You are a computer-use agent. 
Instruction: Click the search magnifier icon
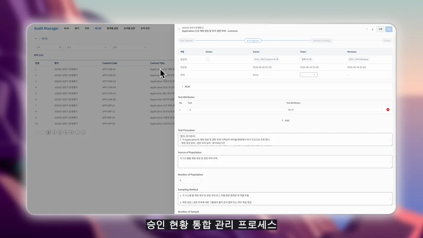60,47
